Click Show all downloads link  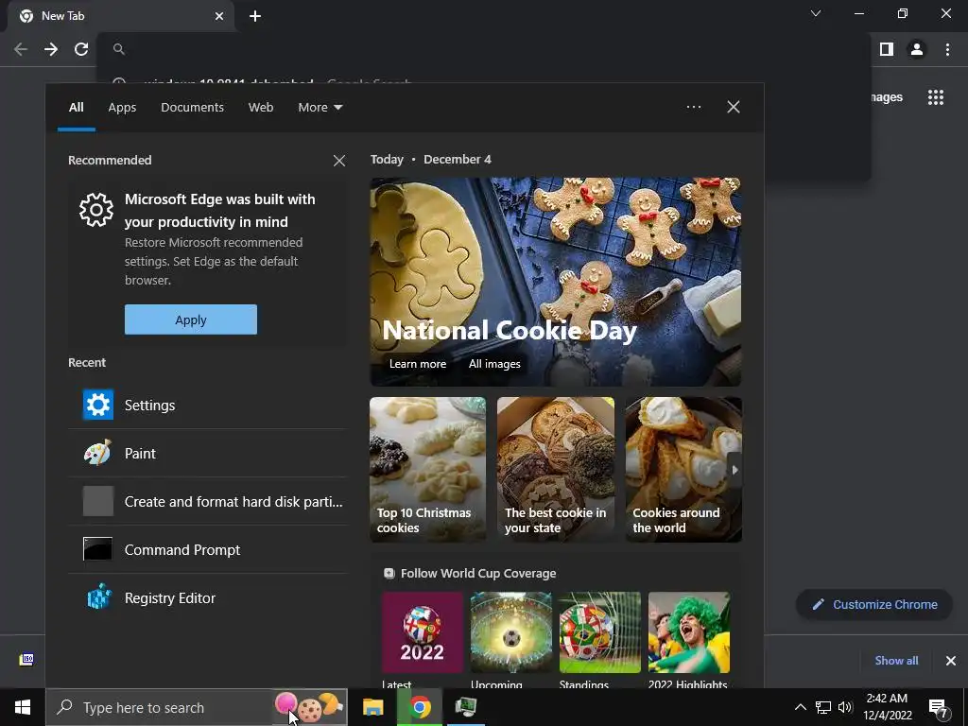(896, 661)
